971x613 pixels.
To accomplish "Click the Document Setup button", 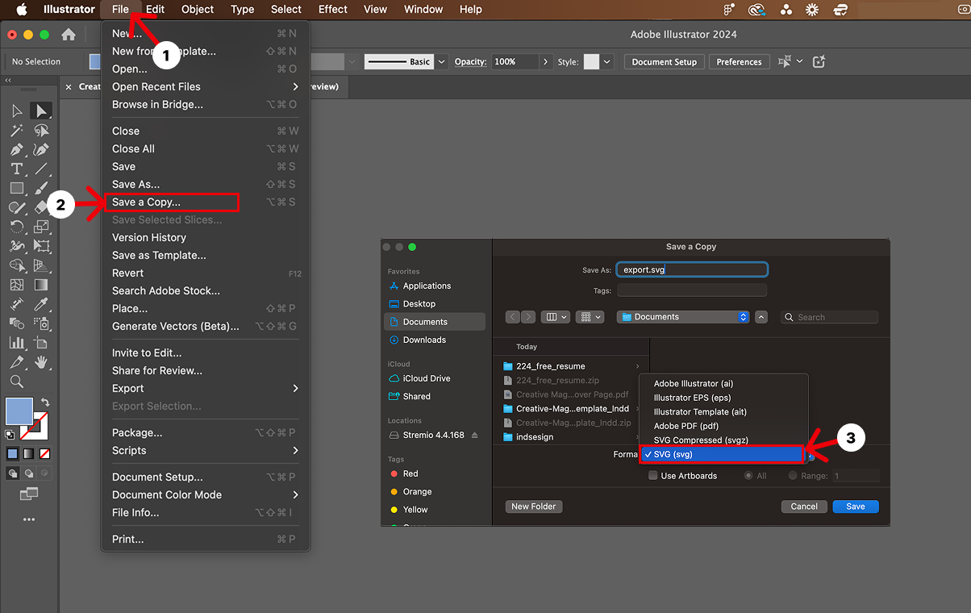I will [x=665, y=61].
